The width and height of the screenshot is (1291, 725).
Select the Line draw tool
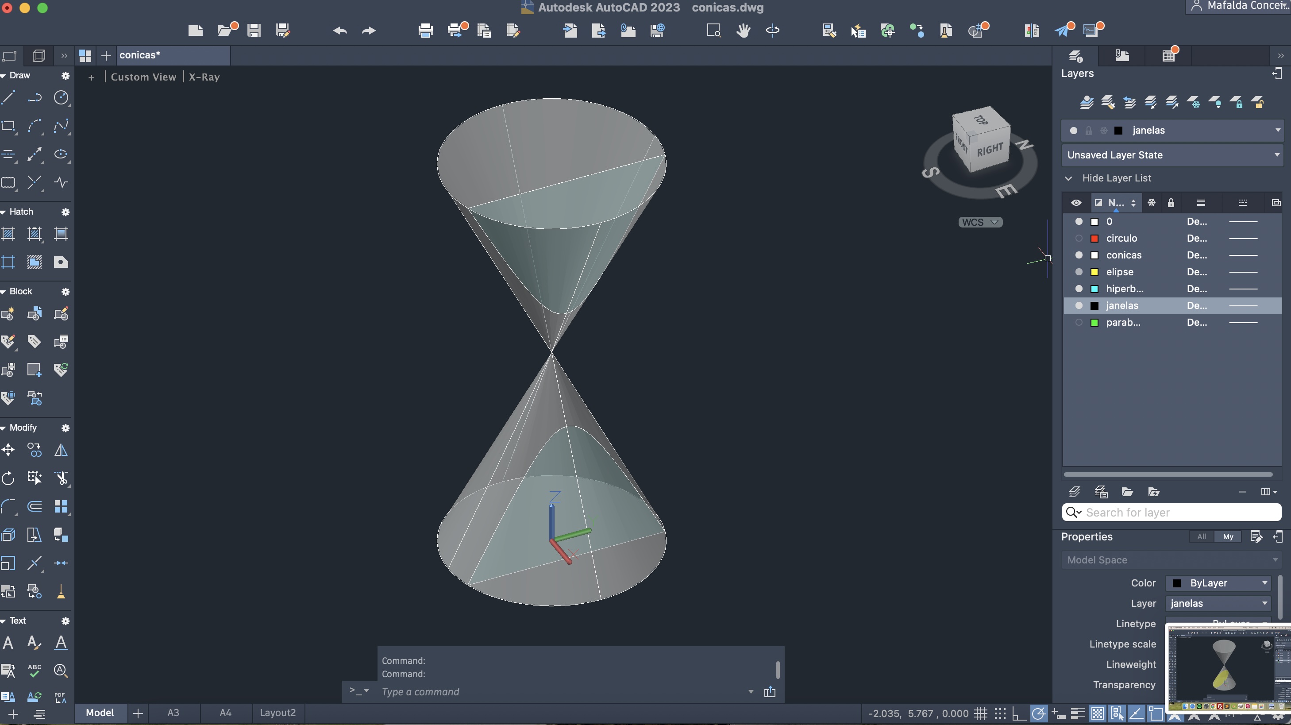(8, 97)
